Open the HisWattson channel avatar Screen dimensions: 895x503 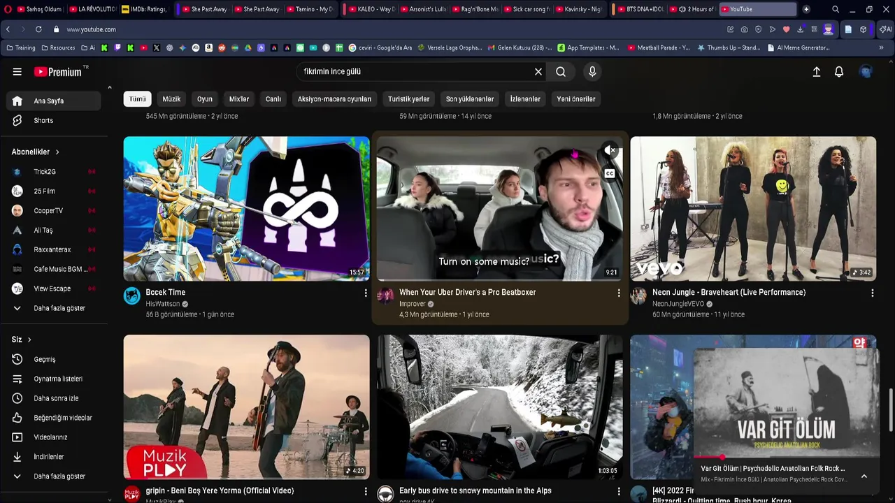[x=132, y=296]
